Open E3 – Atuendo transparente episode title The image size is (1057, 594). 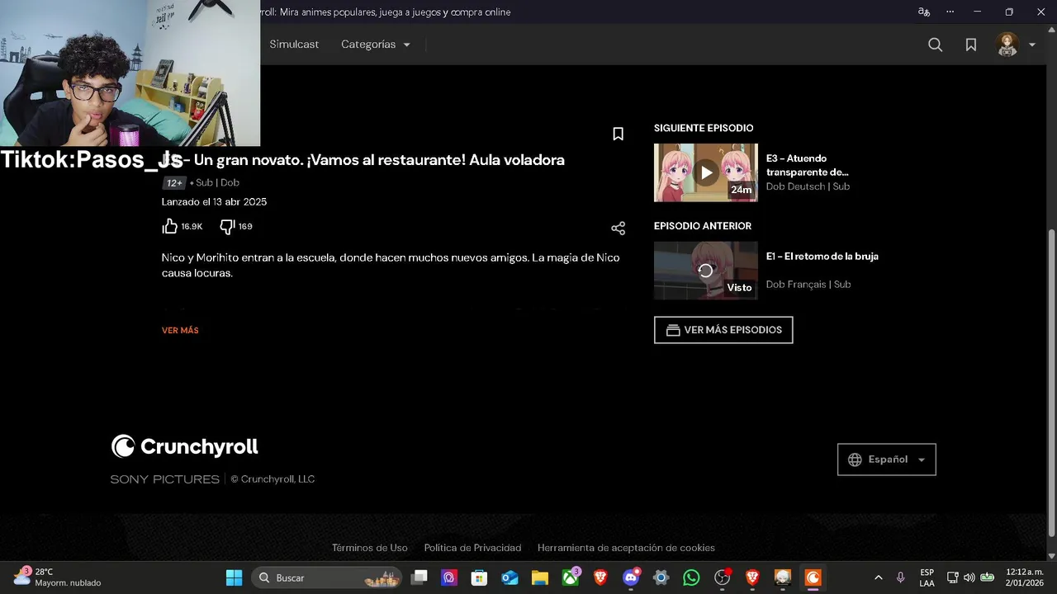pos(807,165)
